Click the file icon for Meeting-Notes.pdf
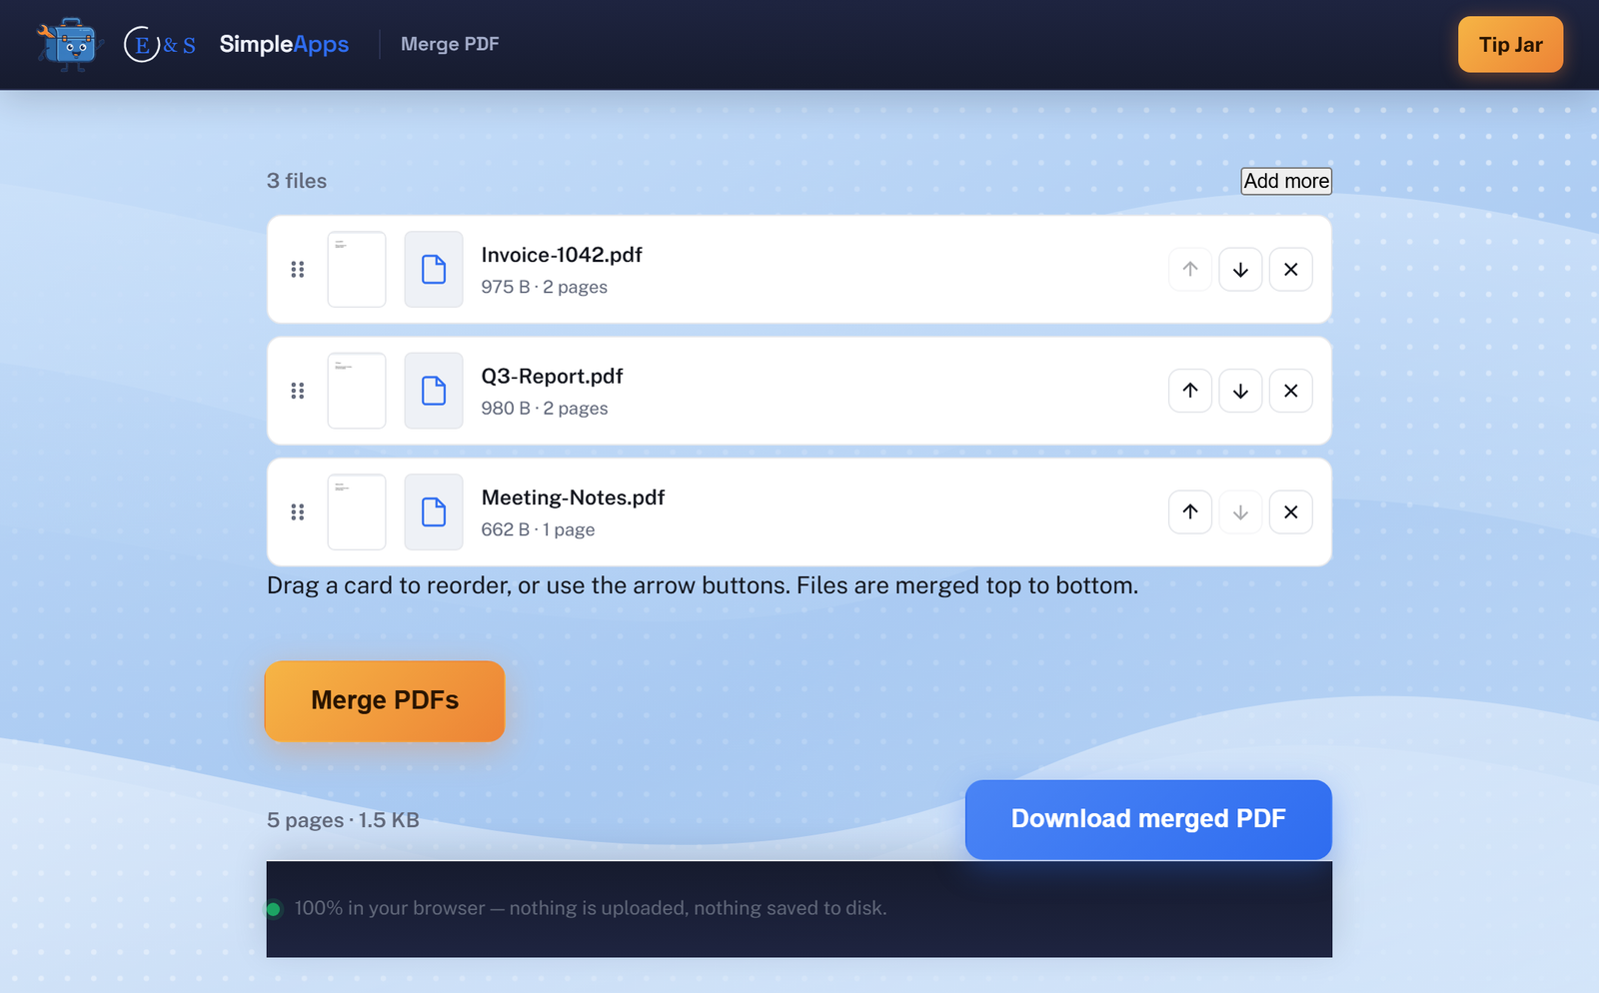1599x993 pixels. (x=434, y=512)
